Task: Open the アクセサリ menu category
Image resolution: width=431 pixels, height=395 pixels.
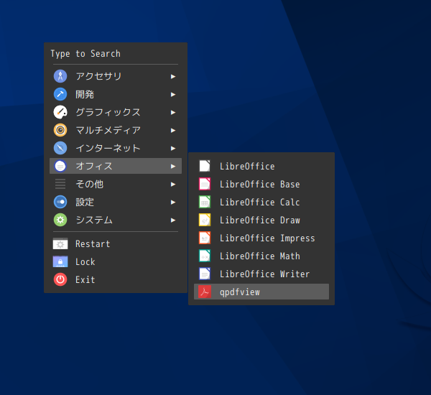Action: point(116,76)
